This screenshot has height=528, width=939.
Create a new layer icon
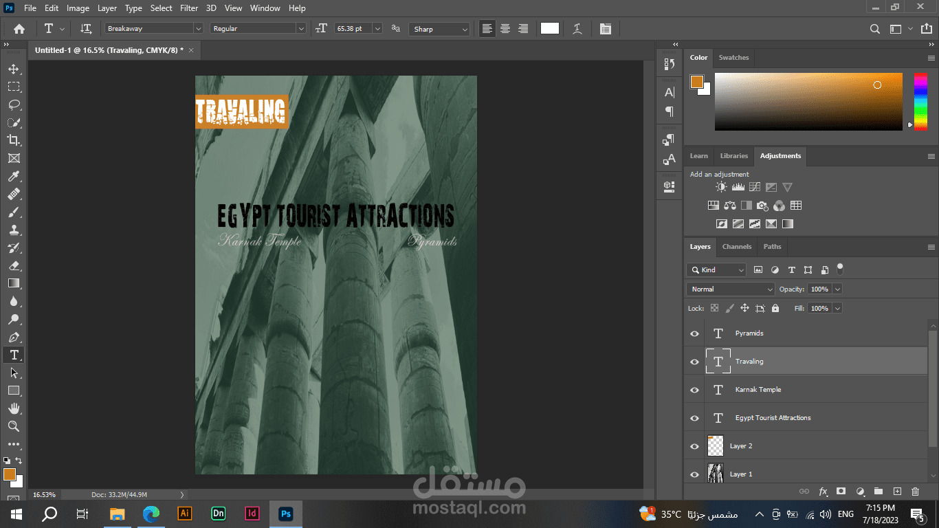pyautogui.click(x=897, y=492)
